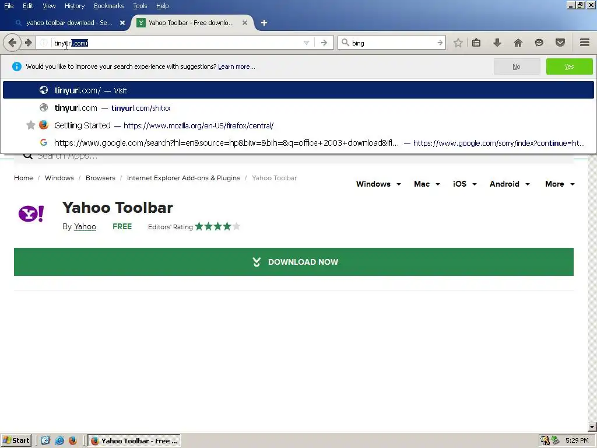Open the Tools menu
597x448 pixels.
tap(140, 6)
